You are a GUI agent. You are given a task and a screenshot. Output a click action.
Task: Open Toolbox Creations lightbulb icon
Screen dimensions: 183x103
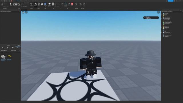click(x=18, y=48)
